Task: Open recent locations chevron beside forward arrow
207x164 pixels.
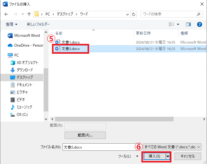Action: point(23,14)
